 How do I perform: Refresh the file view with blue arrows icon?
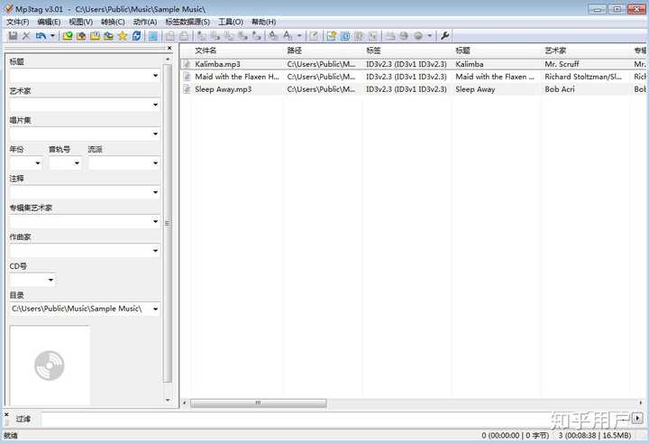(136, 36)
